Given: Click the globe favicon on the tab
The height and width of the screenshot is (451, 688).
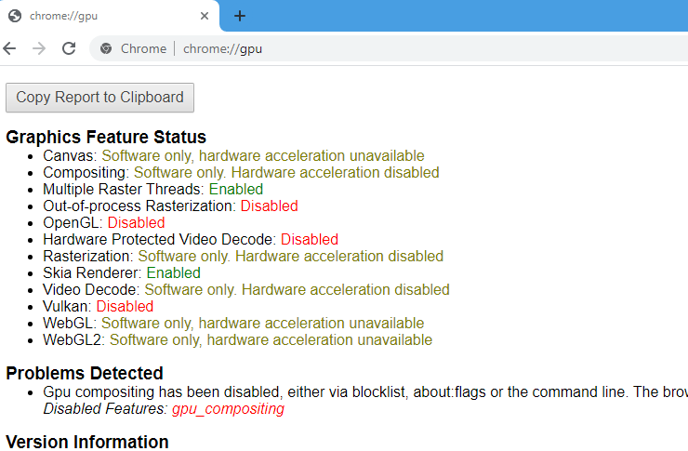Looking at the screenshot, I should (x=15, y=16).
